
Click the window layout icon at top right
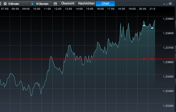[x=168, y=4]
